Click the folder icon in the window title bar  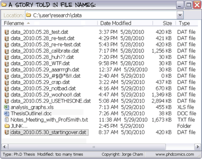[4, 5]
